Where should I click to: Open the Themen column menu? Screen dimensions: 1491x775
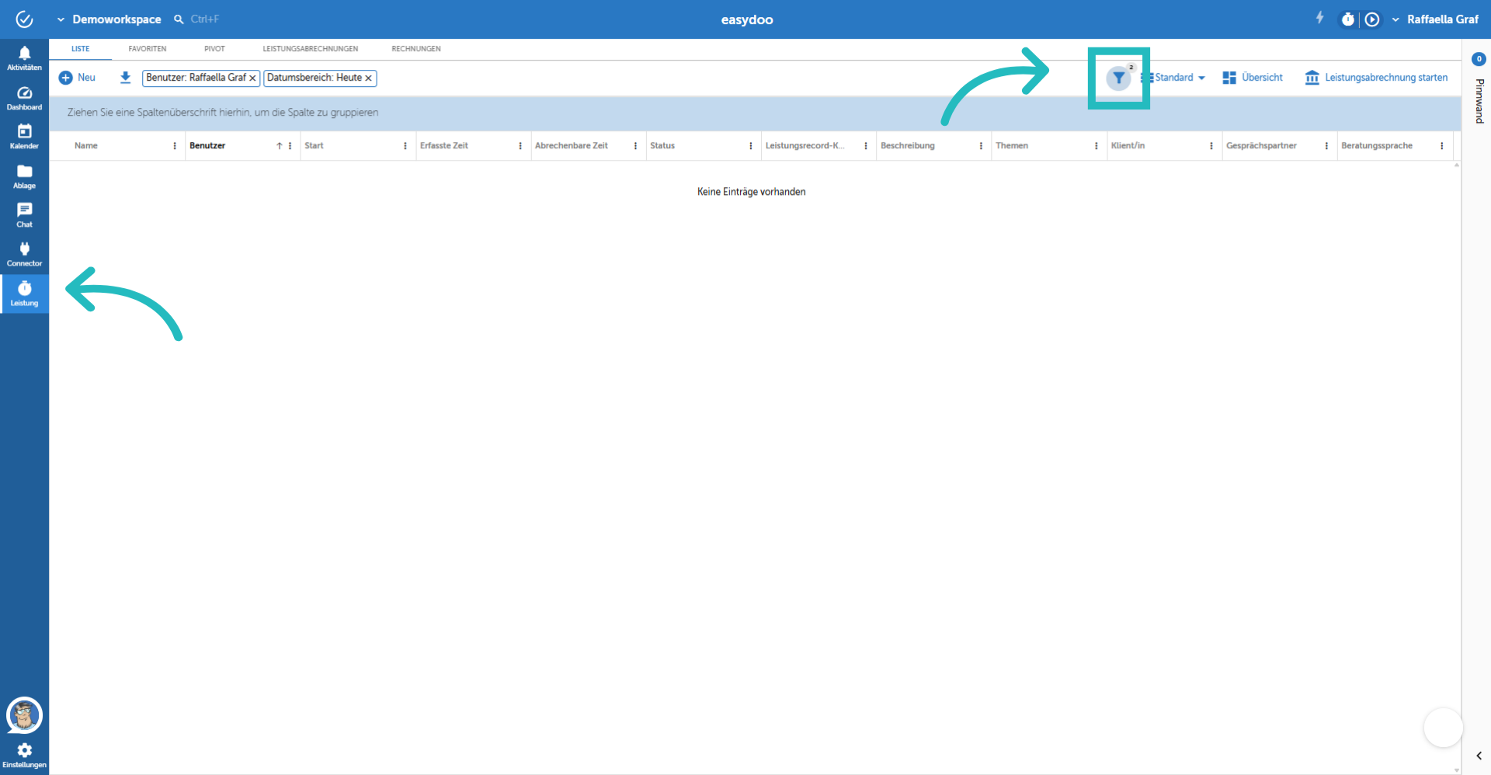pos(1097,146)
